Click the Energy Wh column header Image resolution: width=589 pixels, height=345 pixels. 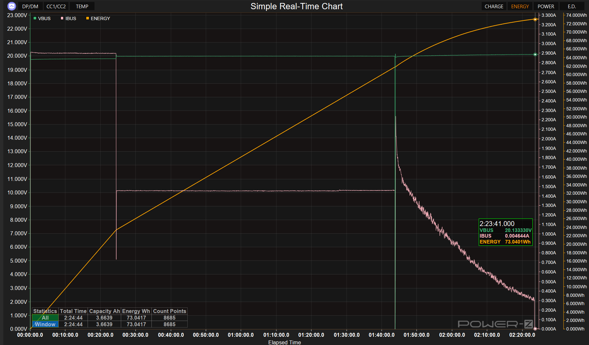point(136,311)
